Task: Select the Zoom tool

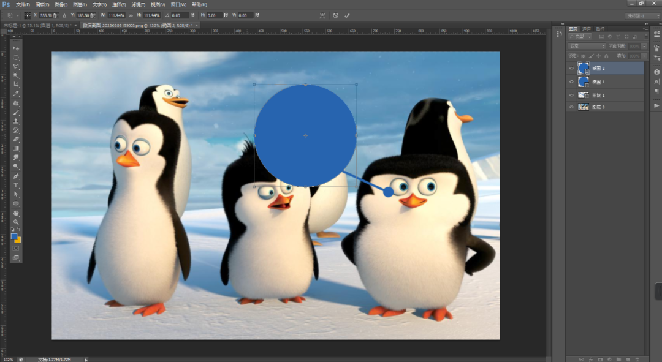Action: click(x=16, y=222)
